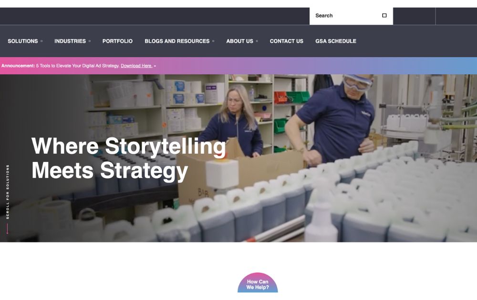Open the ABOUT US menu item
Screen dimensions: 477x300
240,41
